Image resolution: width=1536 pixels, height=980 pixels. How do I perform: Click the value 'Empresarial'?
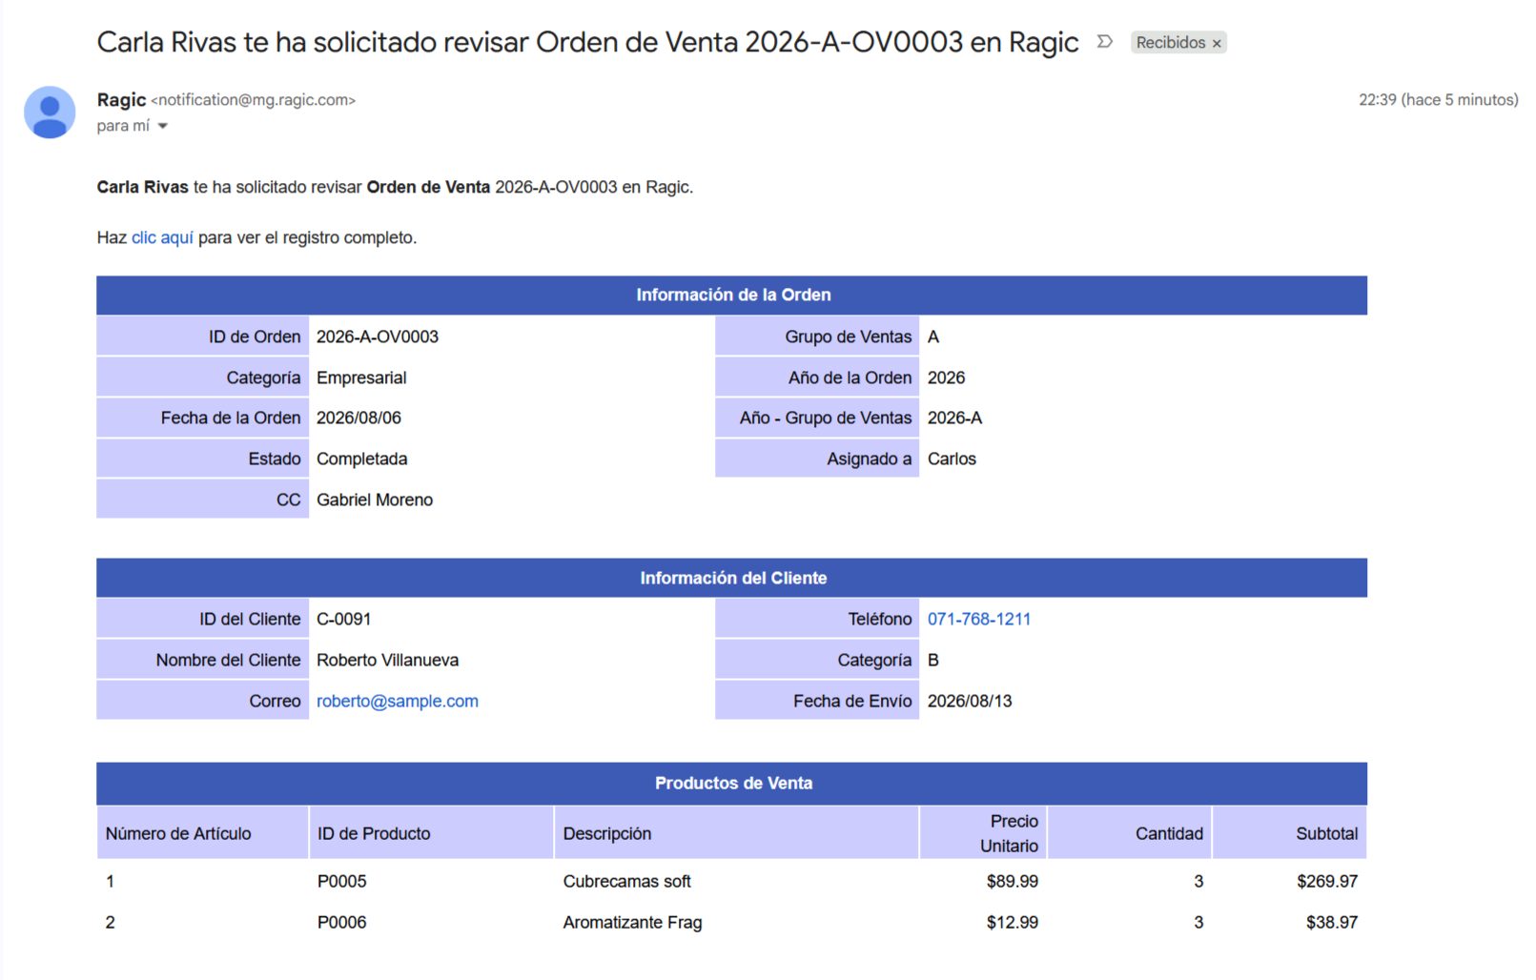click(x=361, y=378)
